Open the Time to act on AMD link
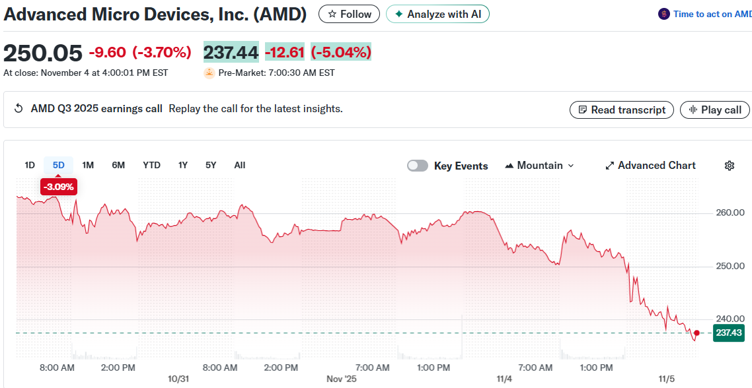Viewport: 752px width, 388px height. click(712, 14)
